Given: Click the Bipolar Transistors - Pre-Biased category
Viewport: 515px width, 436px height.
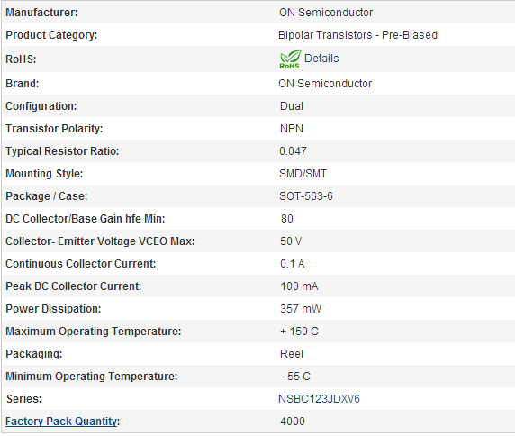Looking at the screenshot, I should [357, 35].
